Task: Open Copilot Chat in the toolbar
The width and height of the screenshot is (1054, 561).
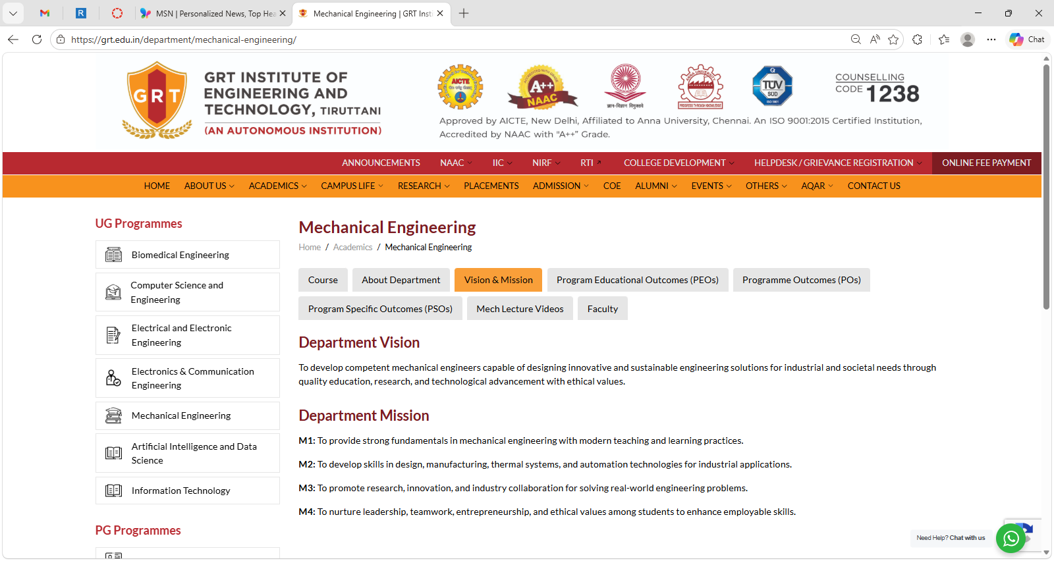Action: pos(1027,40)
